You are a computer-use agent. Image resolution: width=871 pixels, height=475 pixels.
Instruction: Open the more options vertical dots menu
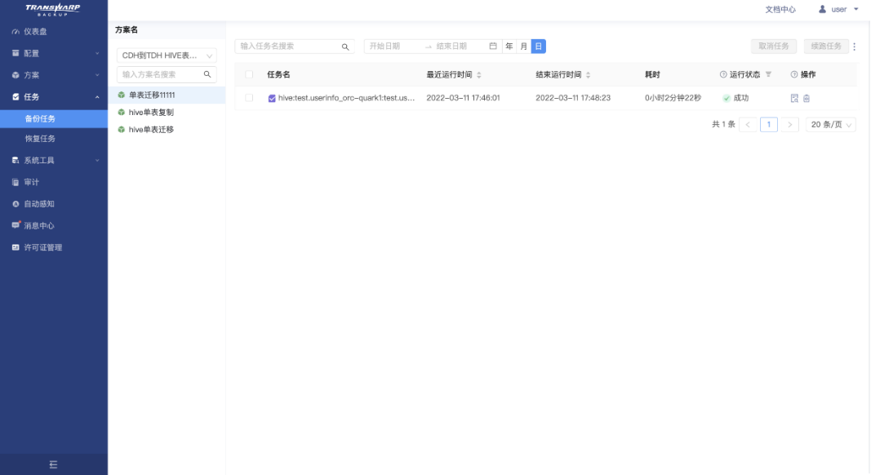pos(855,47)
